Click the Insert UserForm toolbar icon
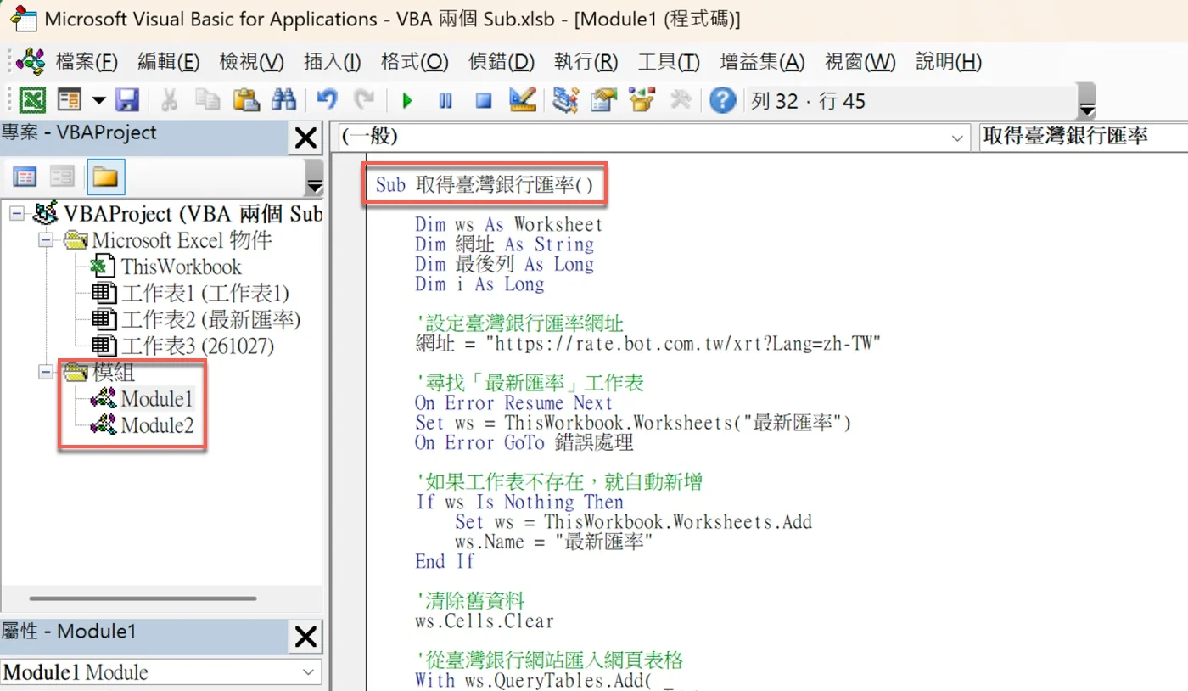The image size is (1188, 691). [69, 101]
